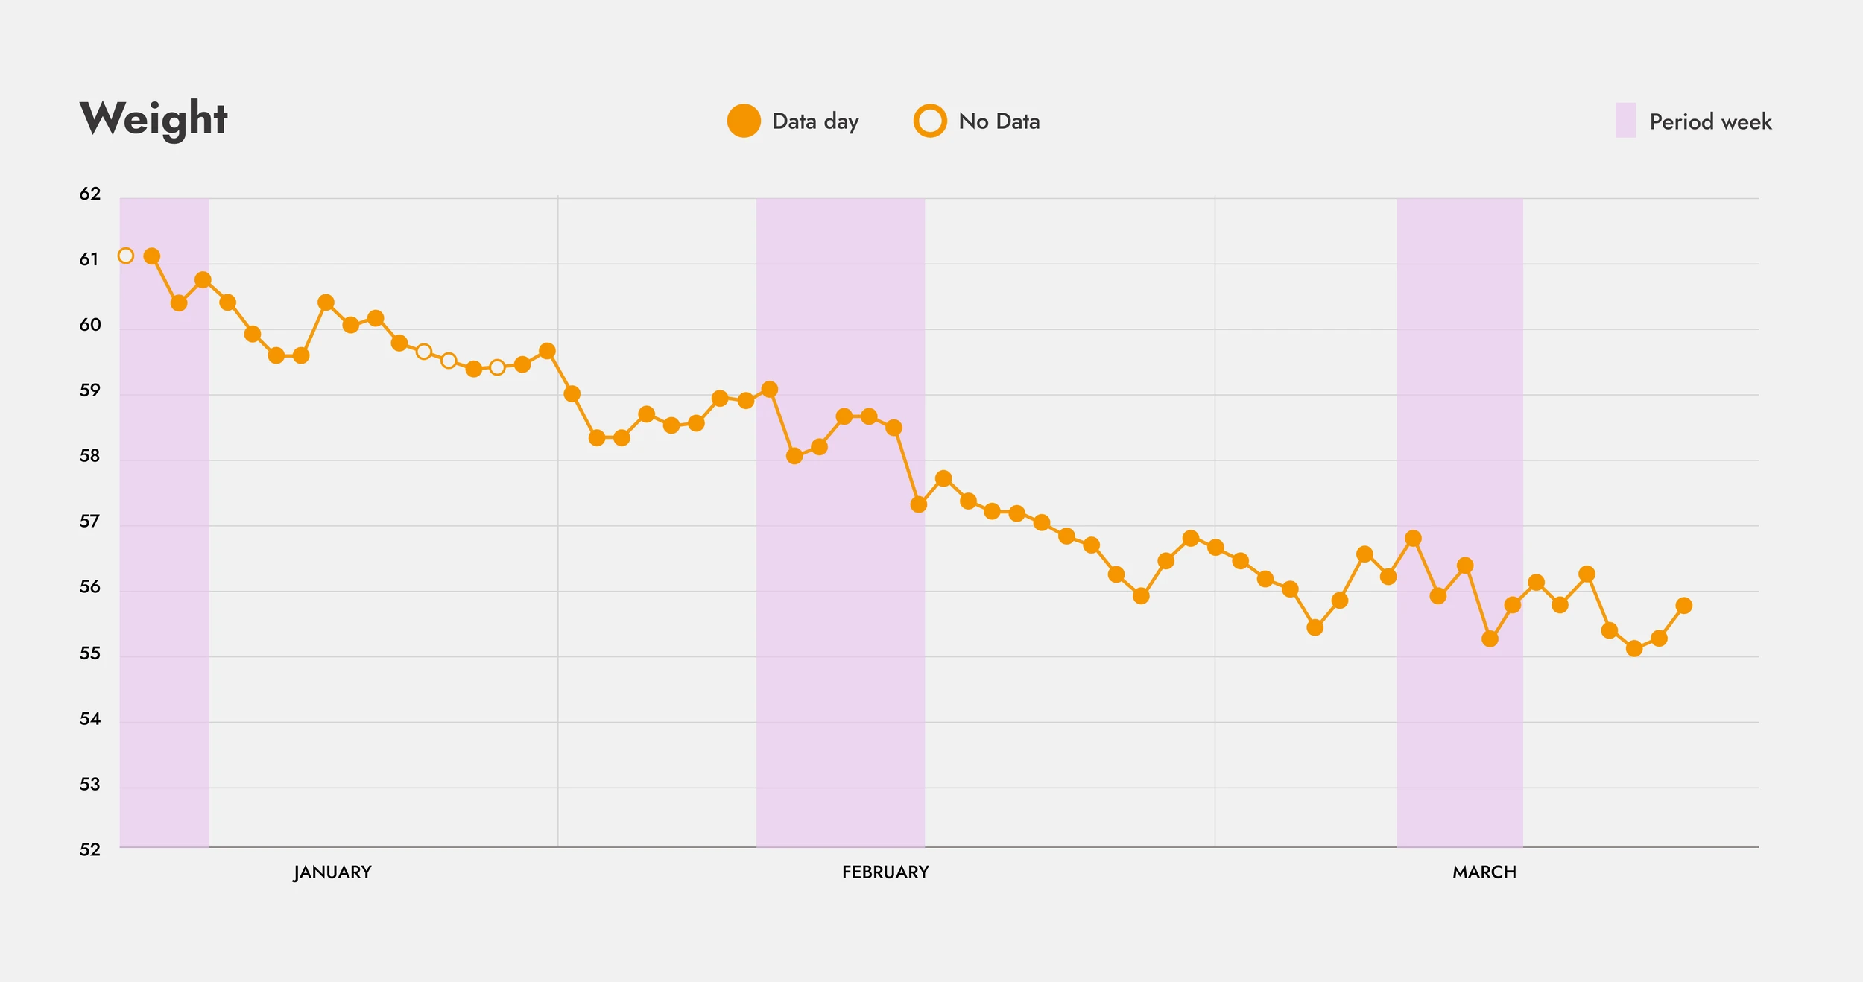Click the hollow No Data legend circle
The width and height of the screenshot is (1863, 982).
pyautogui.click(x=930, y=121)
